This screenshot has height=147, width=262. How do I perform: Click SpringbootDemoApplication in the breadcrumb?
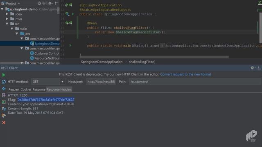(x=102, y=62)
